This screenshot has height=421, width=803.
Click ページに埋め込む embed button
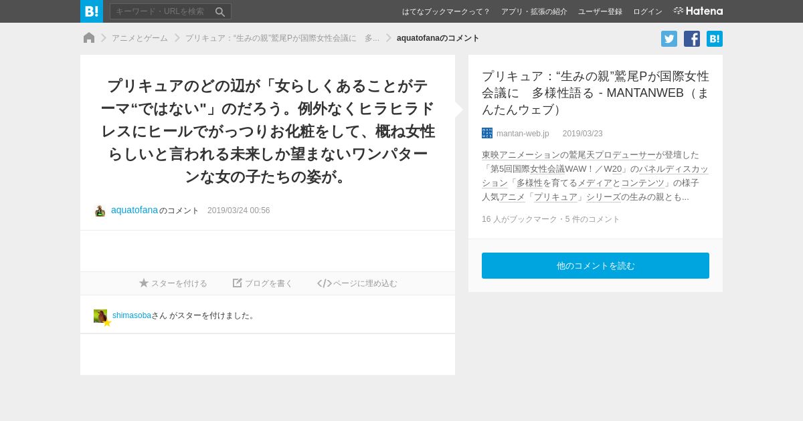(x=357, y=283)
